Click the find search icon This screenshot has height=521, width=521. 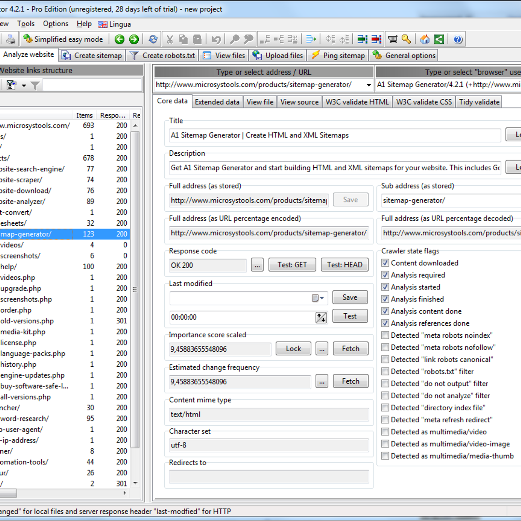click(234, 39)
